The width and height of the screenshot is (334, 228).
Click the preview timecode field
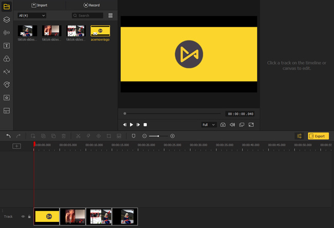point(240,114)
